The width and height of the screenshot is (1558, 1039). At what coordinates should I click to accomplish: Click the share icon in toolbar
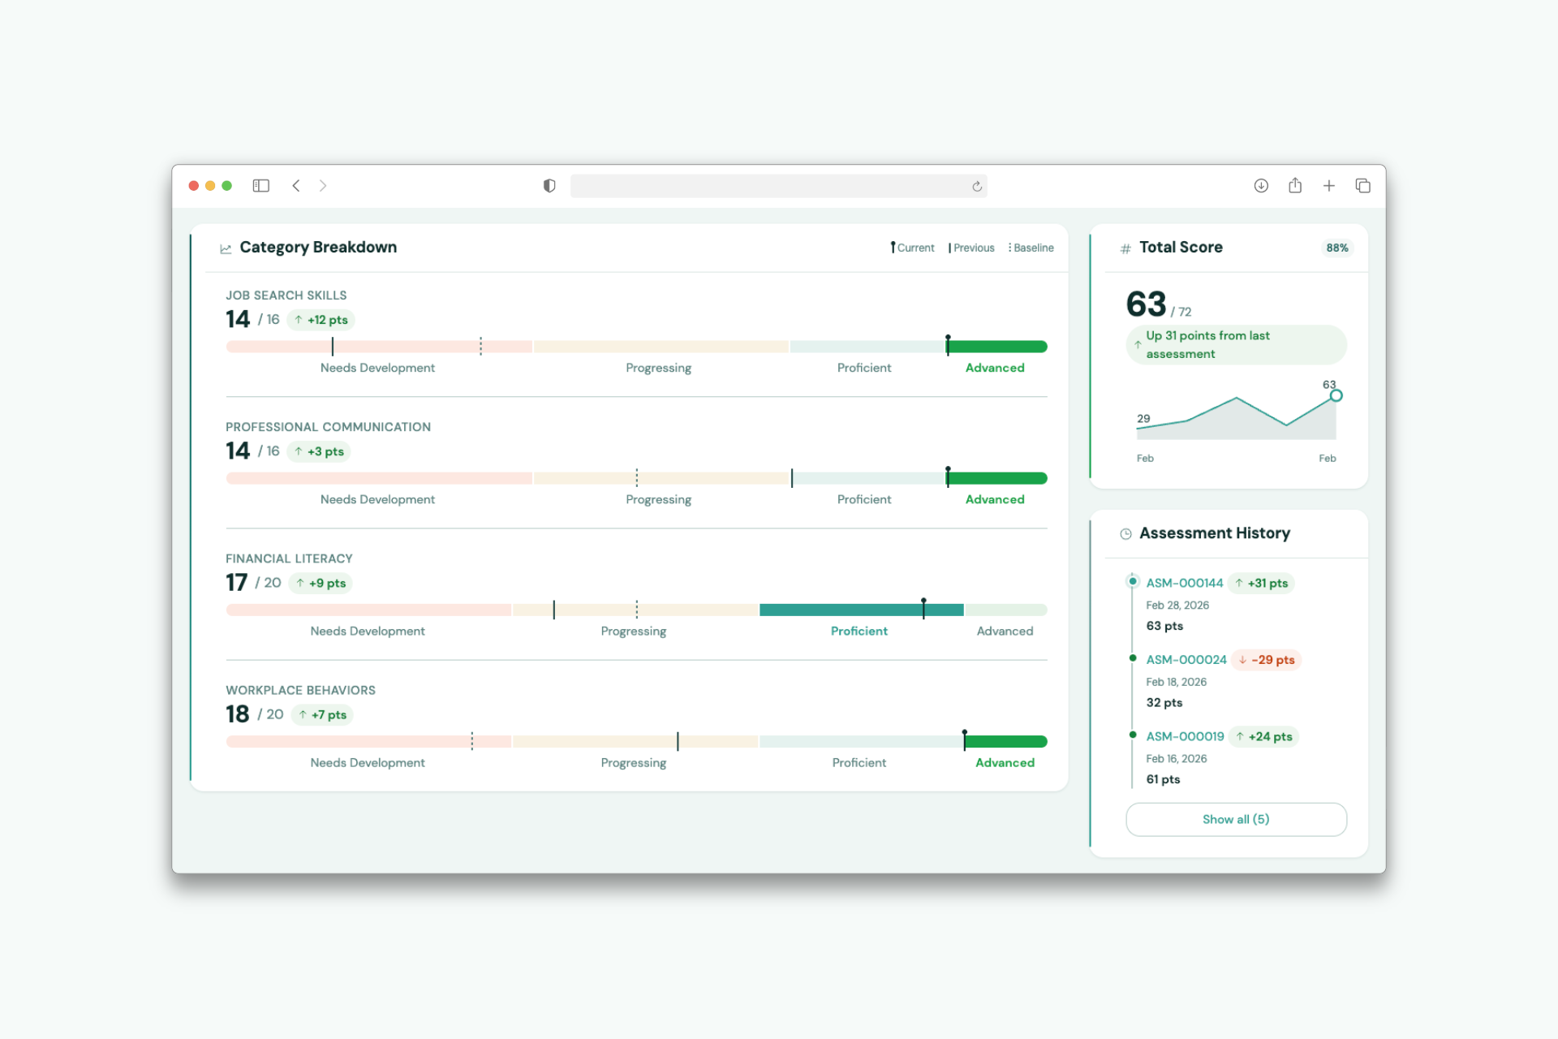point(1295,186)
